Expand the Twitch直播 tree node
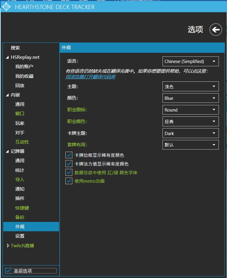 point(8,245)
